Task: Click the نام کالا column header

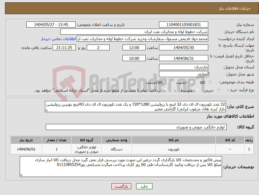Action: (x=174, y=140)
